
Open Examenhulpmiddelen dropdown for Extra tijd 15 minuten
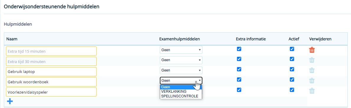181,50
